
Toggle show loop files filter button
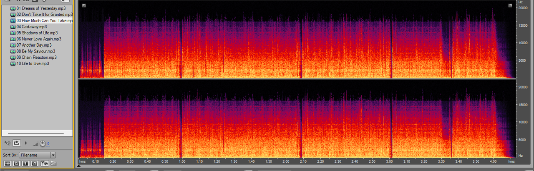pos(16,163)
